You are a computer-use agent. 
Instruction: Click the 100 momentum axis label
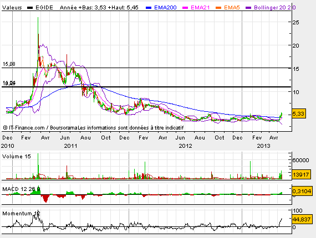pyautogui.click(x=298, y=211)
